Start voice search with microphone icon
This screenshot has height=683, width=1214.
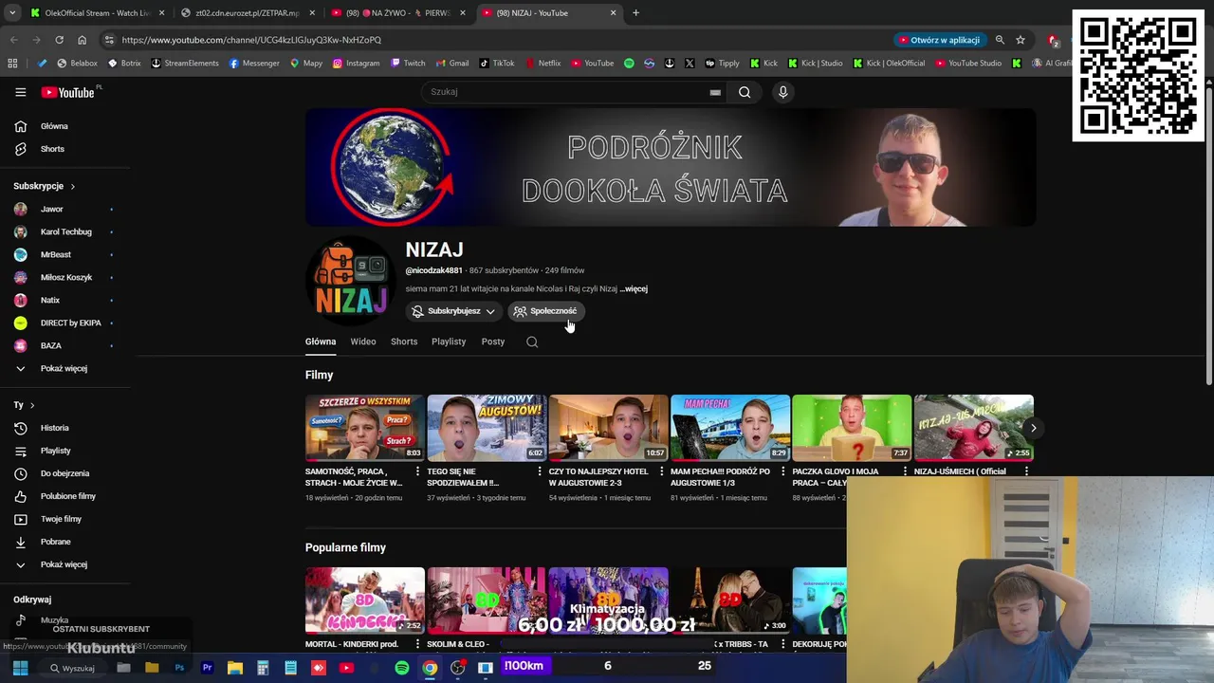[782, 92]
